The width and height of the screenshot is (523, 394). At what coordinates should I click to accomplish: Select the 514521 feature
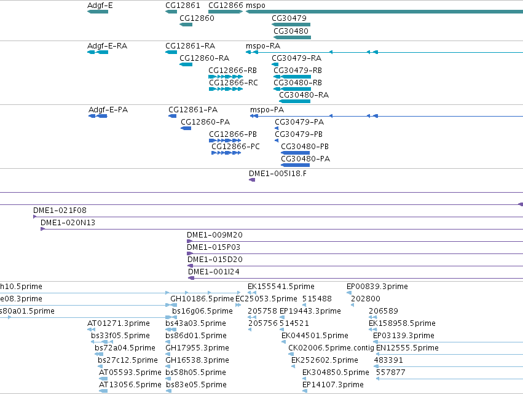pyautogui.click(x=281, y=330)
